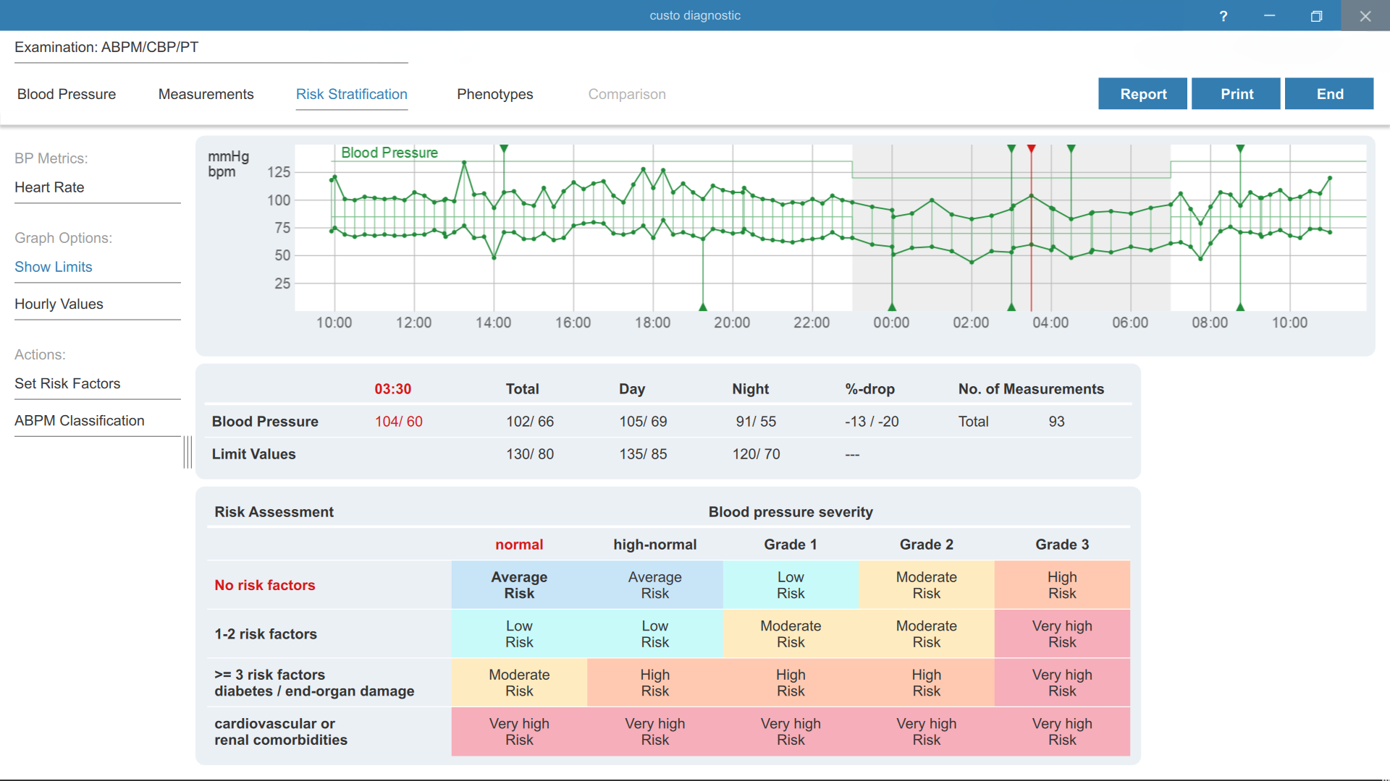Screen dimensions: 1390x781
Task: Switch to the Measurements tab
Action: click(x=206, y=94)
